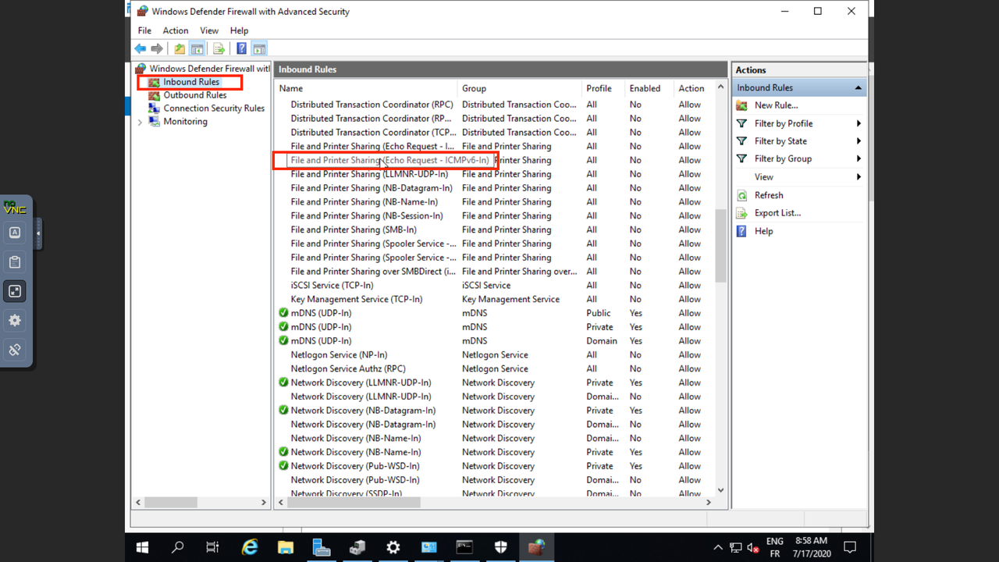Screen dimensions: 999x562
Task: Select Inbound Rules in the console tree
Action: coord(191,82)
